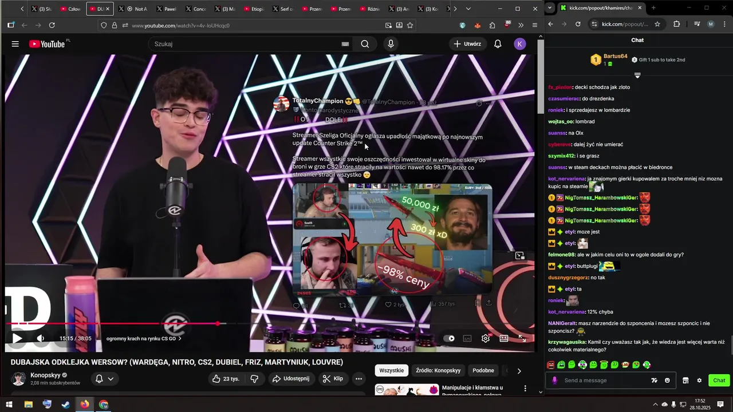The height and width of the screenshot is (412, 733).
Task: Show next chips with right chevron
Action: point(519,371)
